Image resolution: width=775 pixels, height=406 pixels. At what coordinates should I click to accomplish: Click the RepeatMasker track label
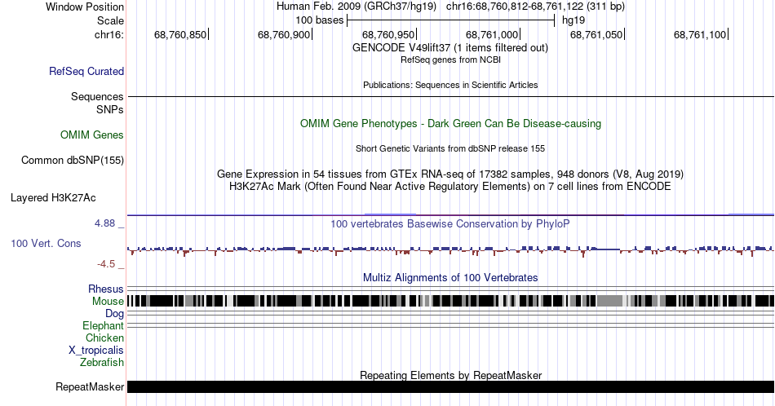pos(90,386)
